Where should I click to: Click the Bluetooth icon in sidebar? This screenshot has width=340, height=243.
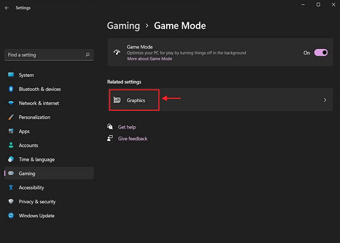click(11, 89)
